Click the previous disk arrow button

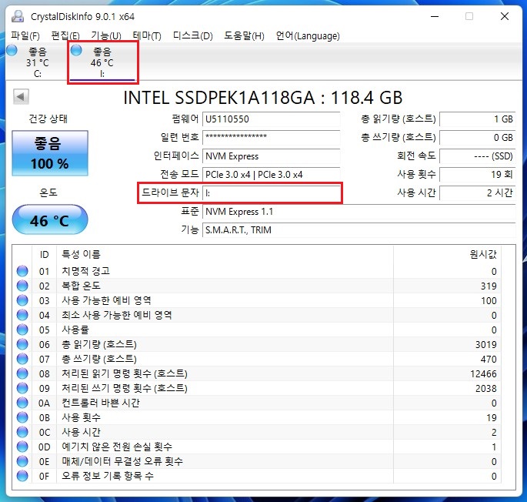[21, 97]
